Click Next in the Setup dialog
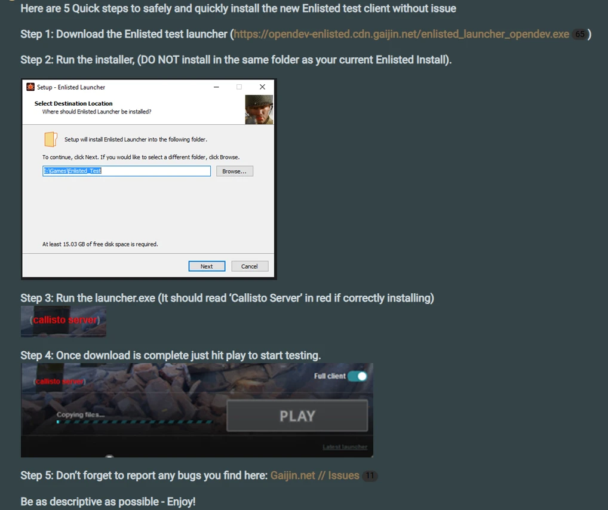 click(x=207, y=266)
